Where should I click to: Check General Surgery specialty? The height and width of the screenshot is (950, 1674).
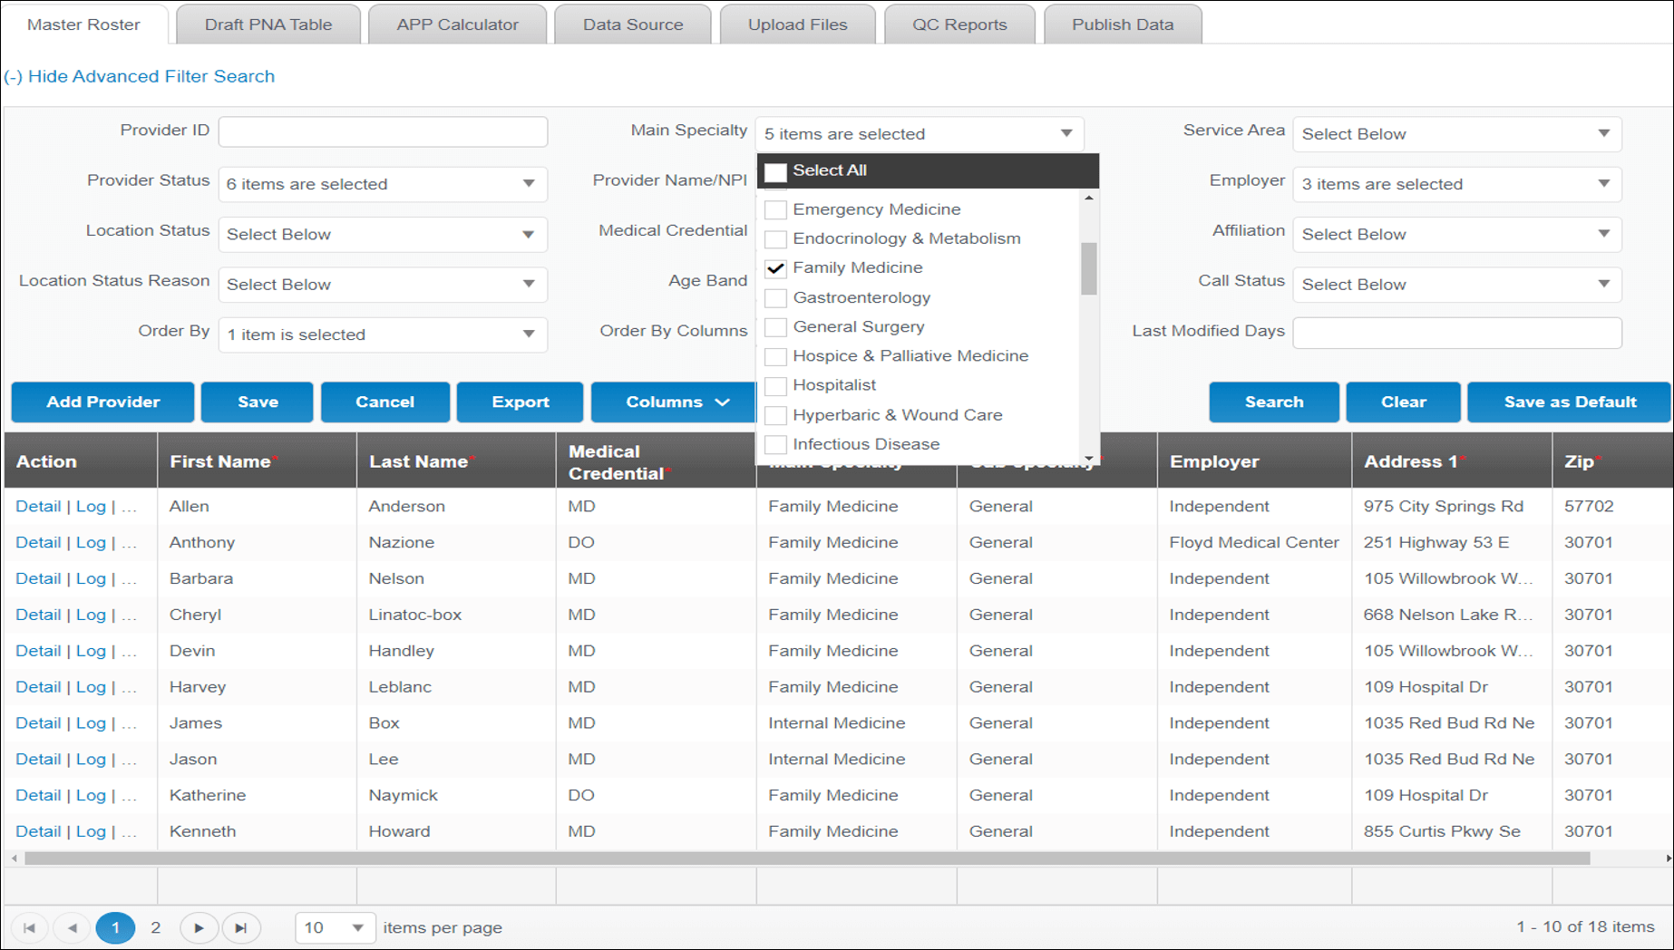tap(775, 326)
